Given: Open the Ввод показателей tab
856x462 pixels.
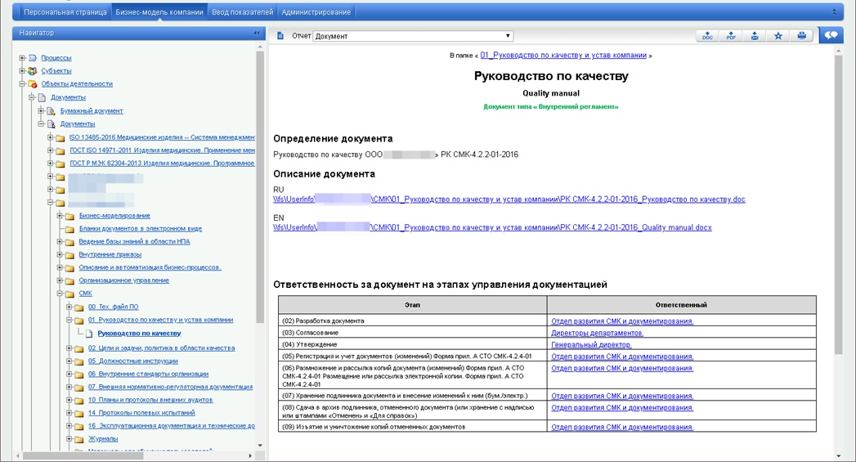Looking at the screenshot, I should pos(243,12).
